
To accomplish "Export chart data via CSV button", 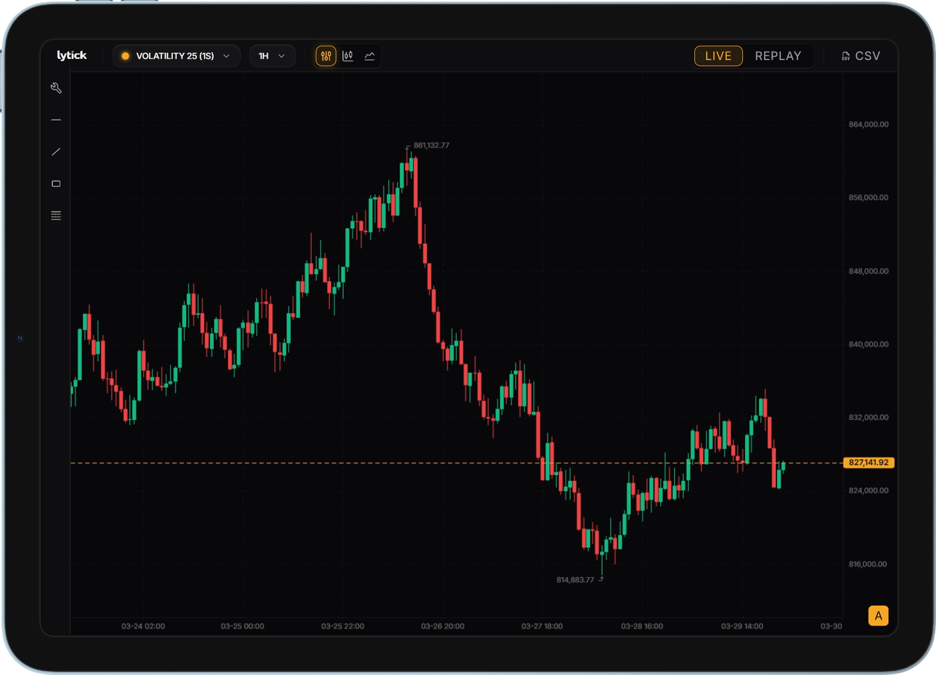I will coord(861,56).
